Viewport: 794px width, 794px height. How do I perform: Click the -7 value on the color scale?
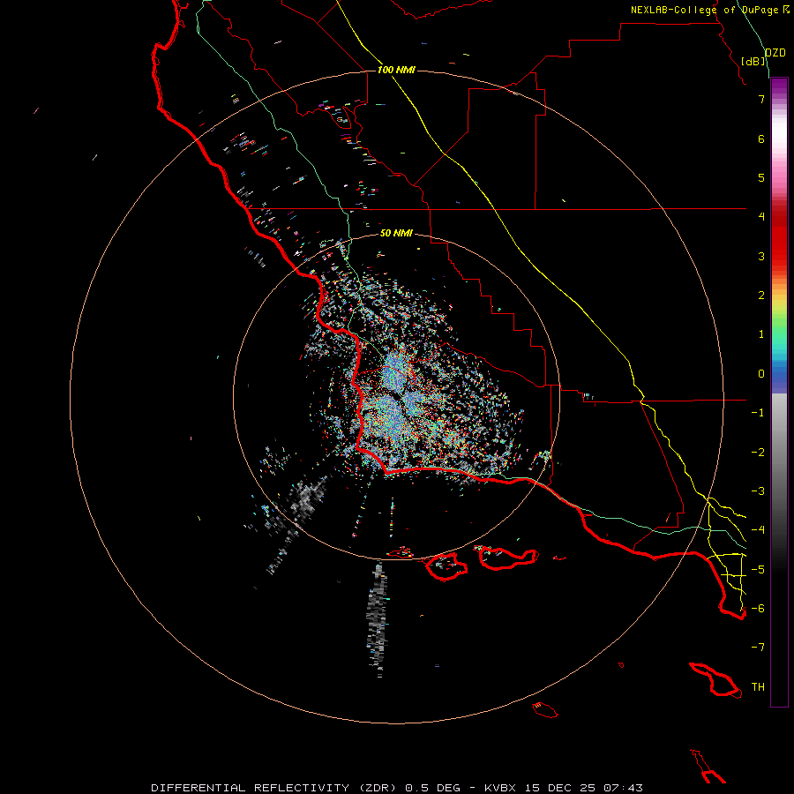758,648
